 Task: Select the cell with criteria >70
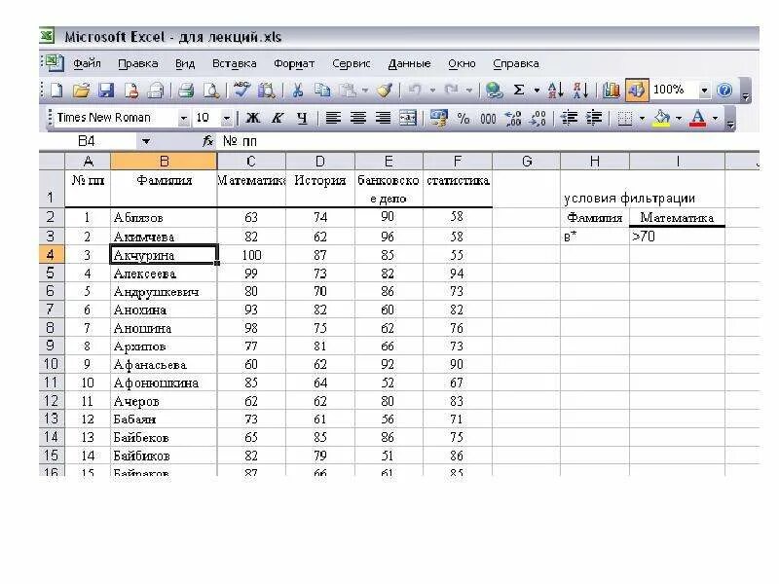[677, 237]
